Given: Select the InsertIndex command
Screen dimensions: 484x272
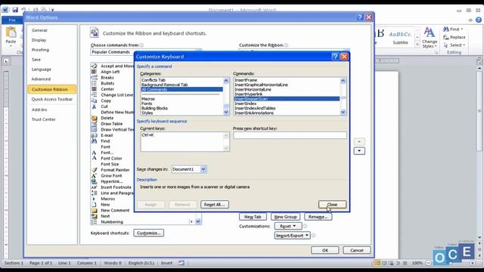Looking at the screenshot, I should pyautogui.click(x=245, y=104).
